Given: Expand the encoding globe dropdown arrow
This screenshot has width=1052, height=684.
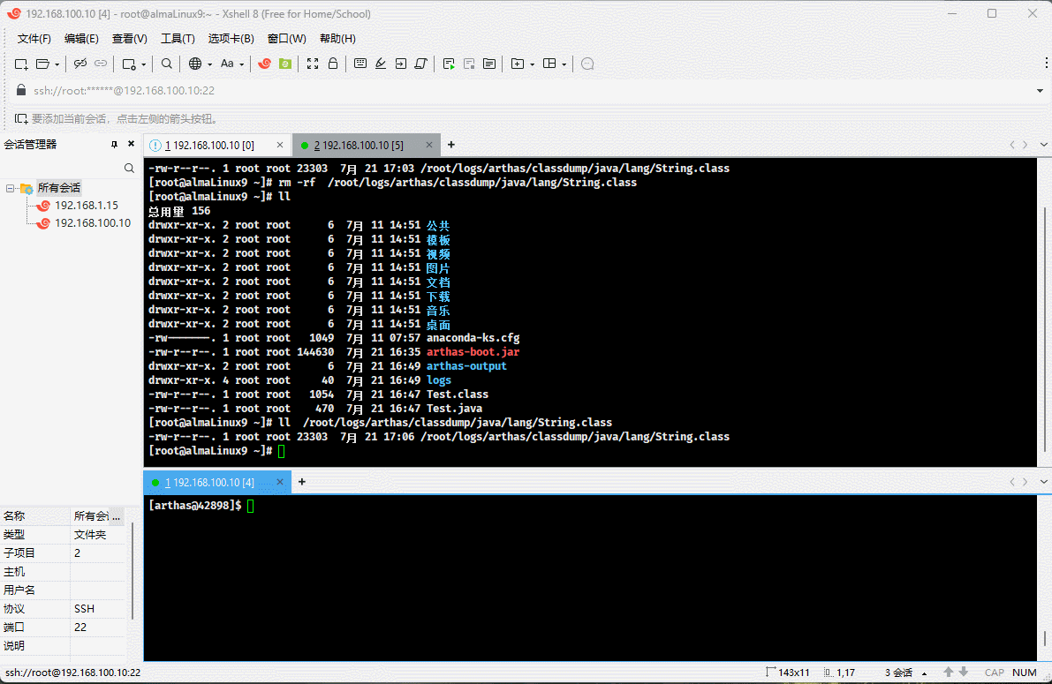Looking at the screenshot, I should [209, 64].
